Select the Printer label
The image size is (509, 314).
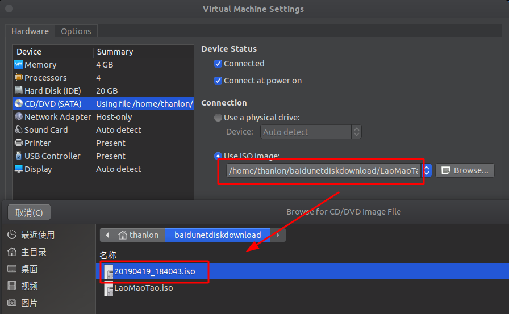point(37,143)
